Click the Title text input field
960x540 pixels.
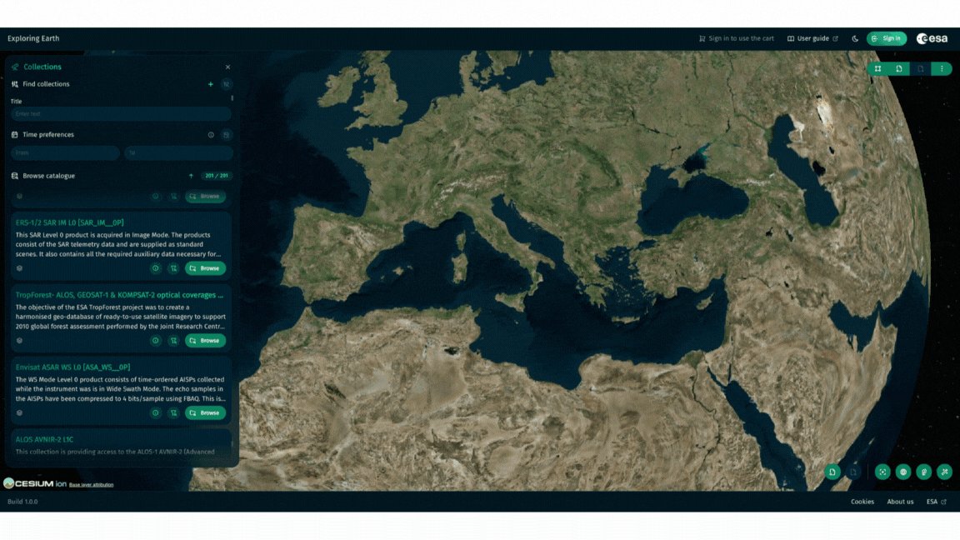pyautogui.click(x=121, y=114)
